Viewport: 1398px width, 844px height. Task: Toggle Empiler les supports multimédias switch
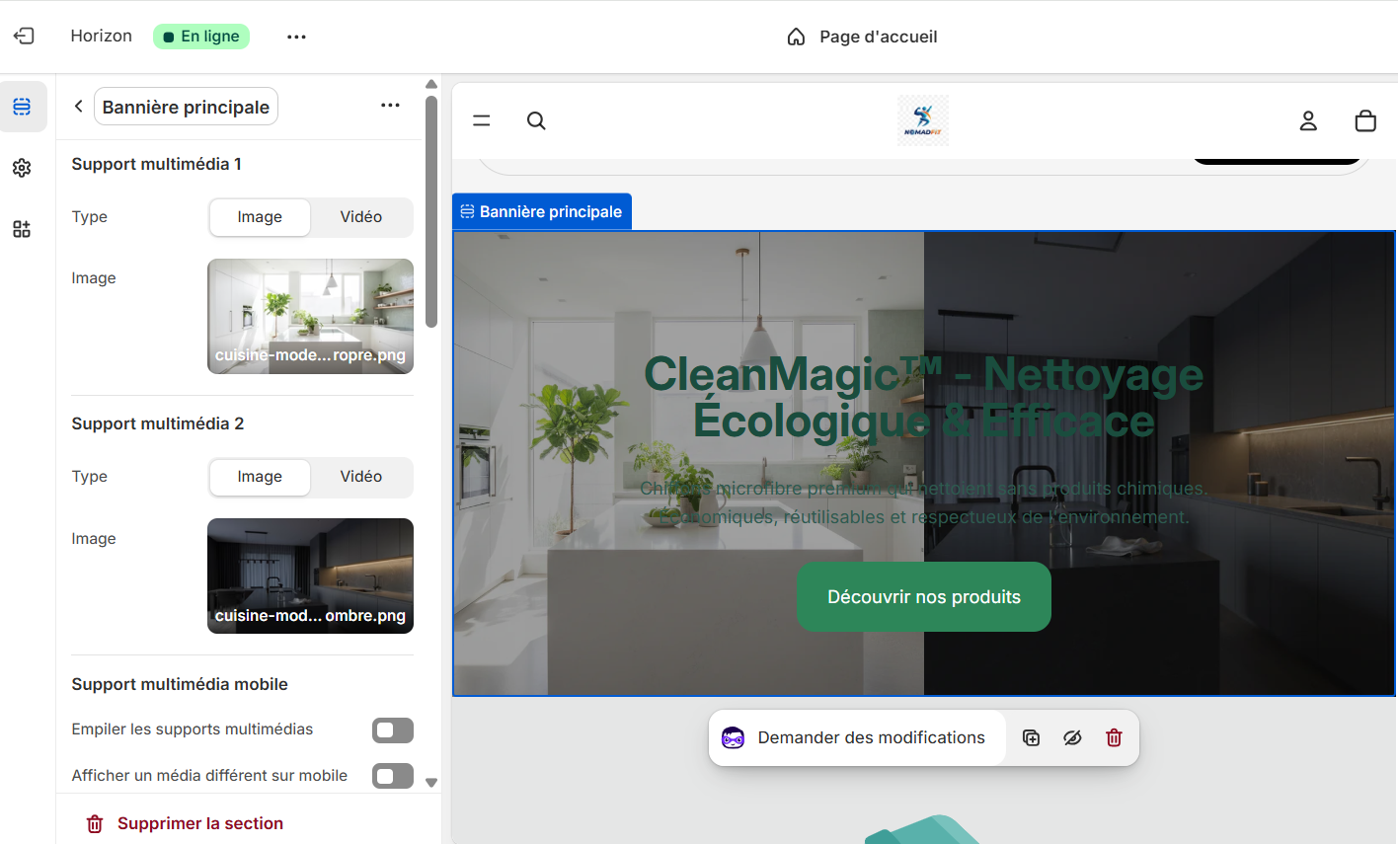392,730
